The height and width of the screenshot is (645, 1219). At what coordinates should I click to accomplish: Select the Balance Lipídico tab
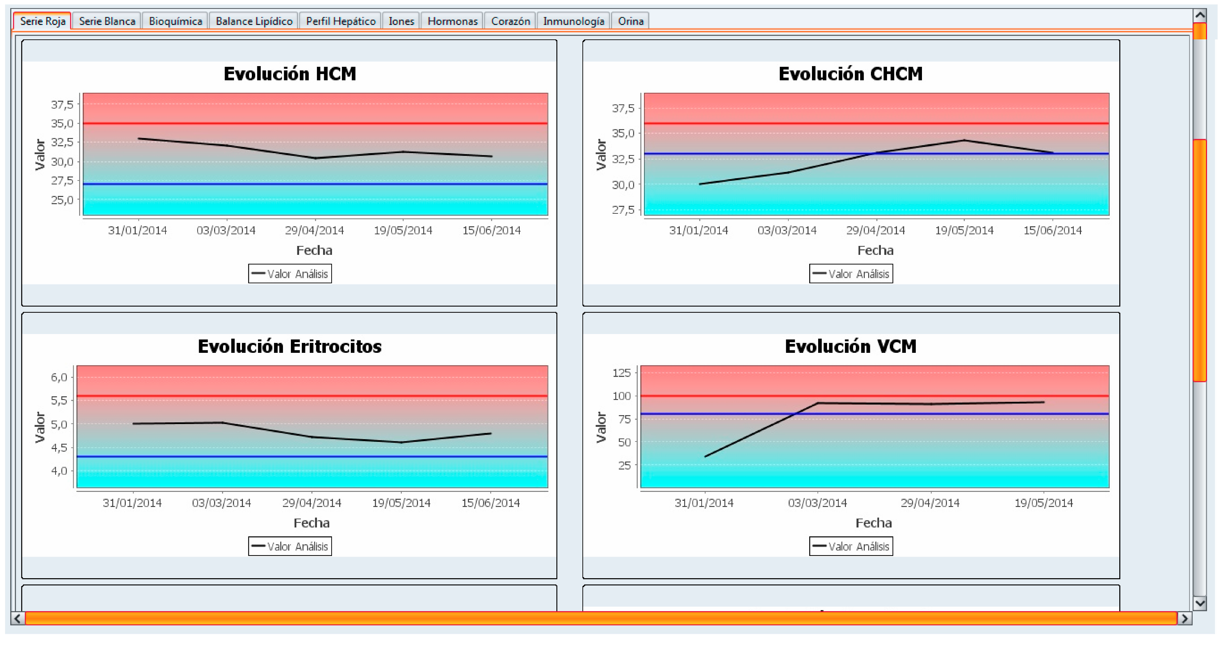click(254, 21)
